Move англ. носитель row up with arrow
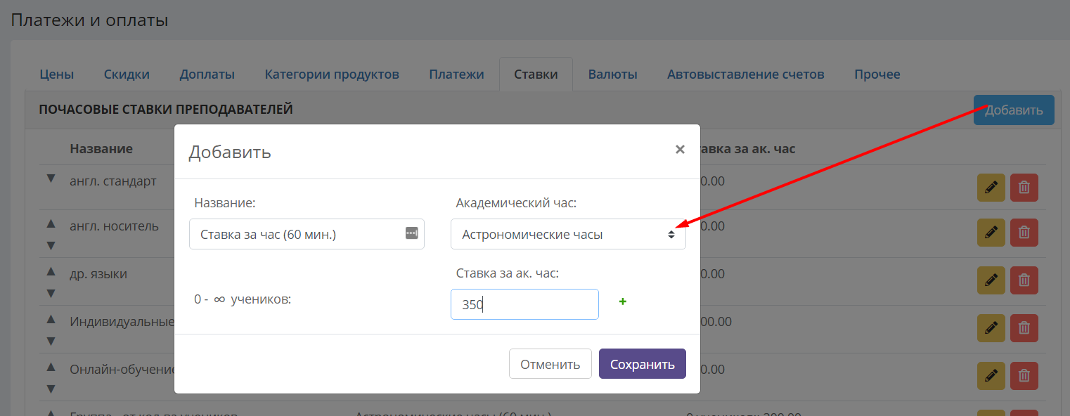The height and width of the screenshot is (416, 1070). pyautogui.click(x=51, y=223)
